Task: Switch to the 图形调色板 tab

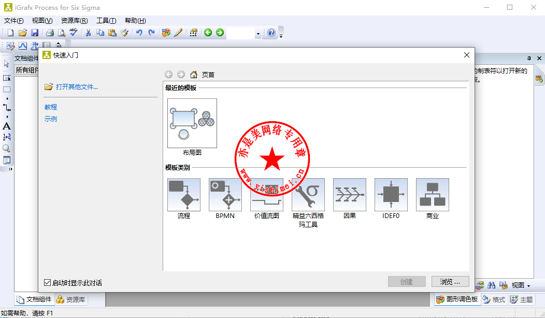Action: click(457, 299)
